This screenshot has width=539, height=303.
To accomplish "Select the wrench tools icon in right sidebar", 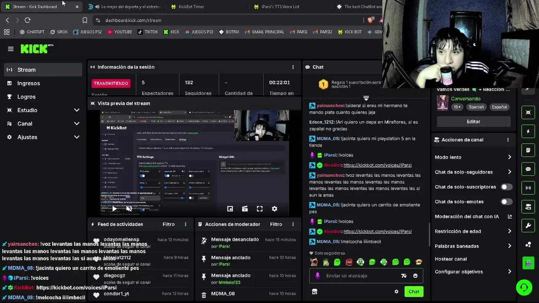I will 528,226.
